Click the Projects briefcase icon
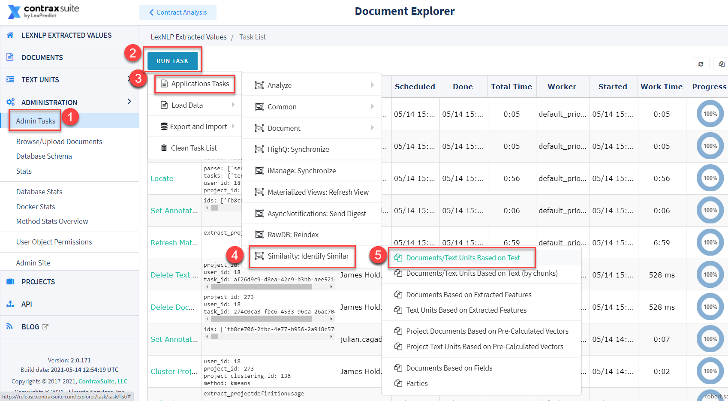Image resolution: width=728 pixels, height=401 pixels. 10,281
